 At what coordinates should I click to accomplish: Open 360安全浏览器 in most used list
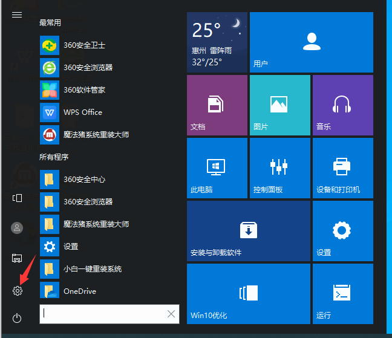76,68
